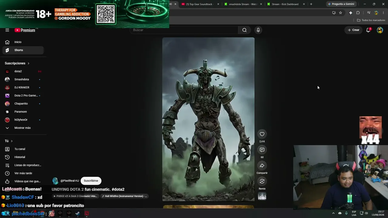Open the OneDrive cloud tray icon
This screenshot has width=388, height=218.
[x=340, y=213]
